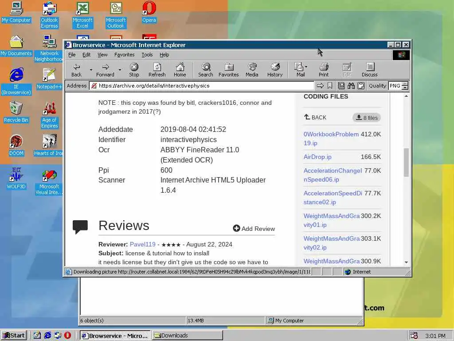Open the WeightMassAndGravity02.ip link
The width and height of the screenshot is (454, 341).
click(332, 243)
